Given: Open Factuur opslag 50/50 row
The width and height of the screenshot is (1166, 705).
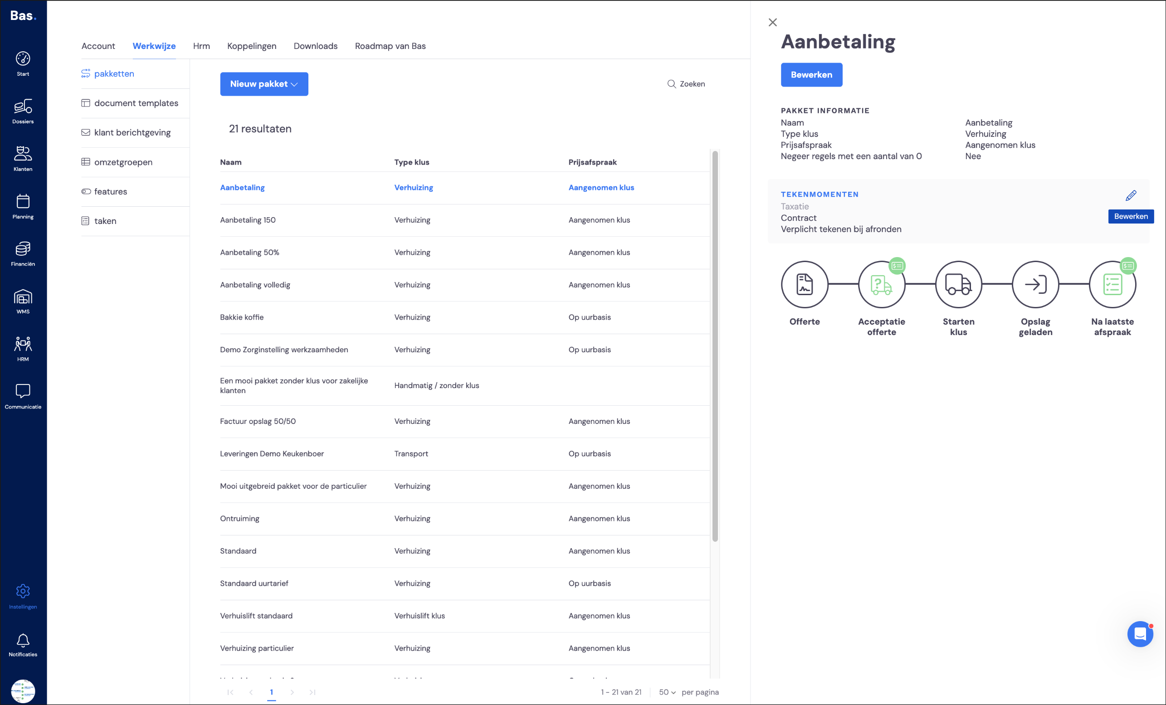Looking at the screenshot, I should pyautogui.click(x=464, y=421).
